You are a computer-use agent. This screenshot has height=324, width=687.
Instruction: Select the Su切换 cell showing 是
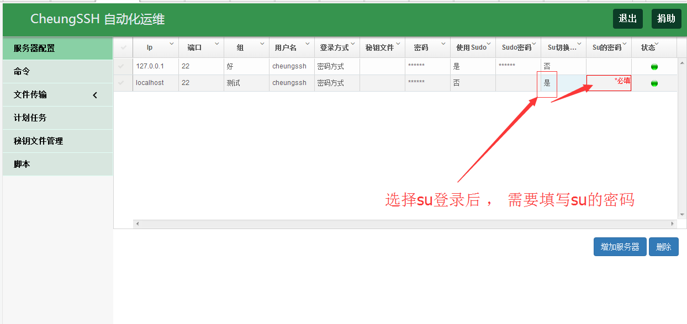564,83
